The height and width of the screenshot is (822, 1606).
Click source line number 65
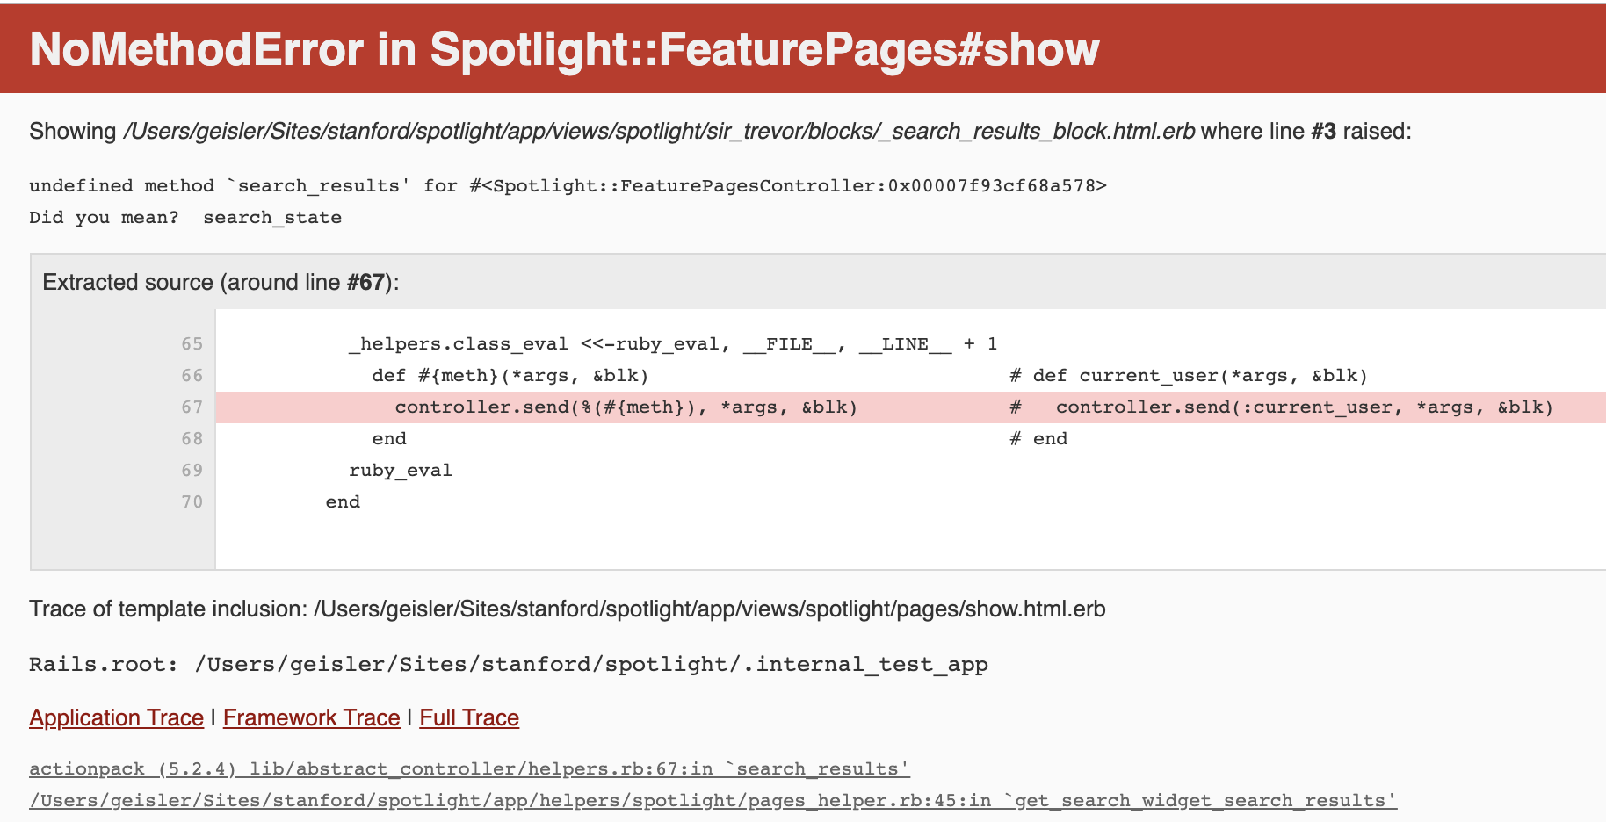(192, 343)
